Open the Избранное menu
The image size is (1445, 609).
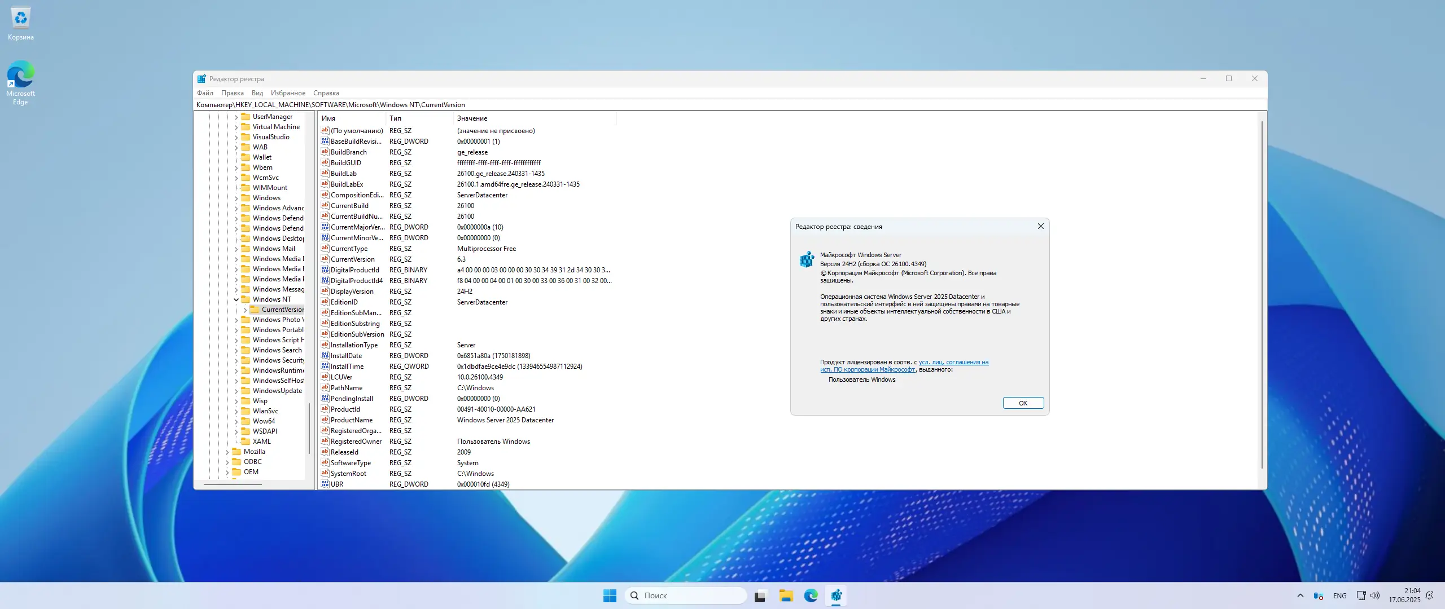click(288, 93)
